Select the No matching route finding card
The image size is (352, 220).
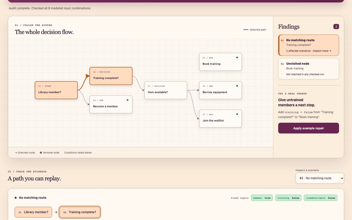click(308, 45)
